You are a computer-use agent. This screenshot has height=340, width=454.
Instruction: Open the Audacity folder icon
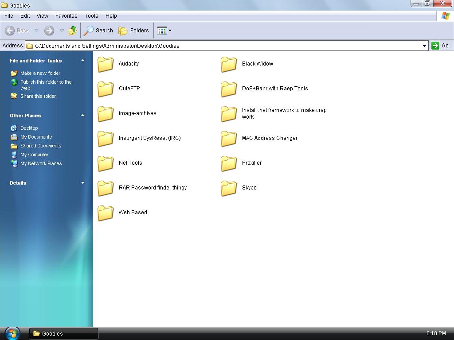[x=106, y=64]
